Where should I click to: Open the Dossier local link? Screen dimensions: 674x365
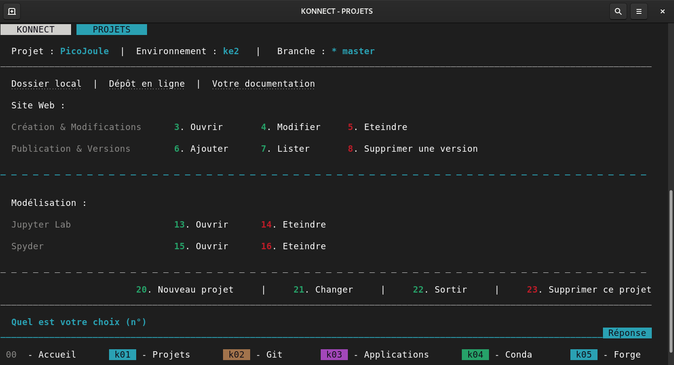click(x=46, y=84)
